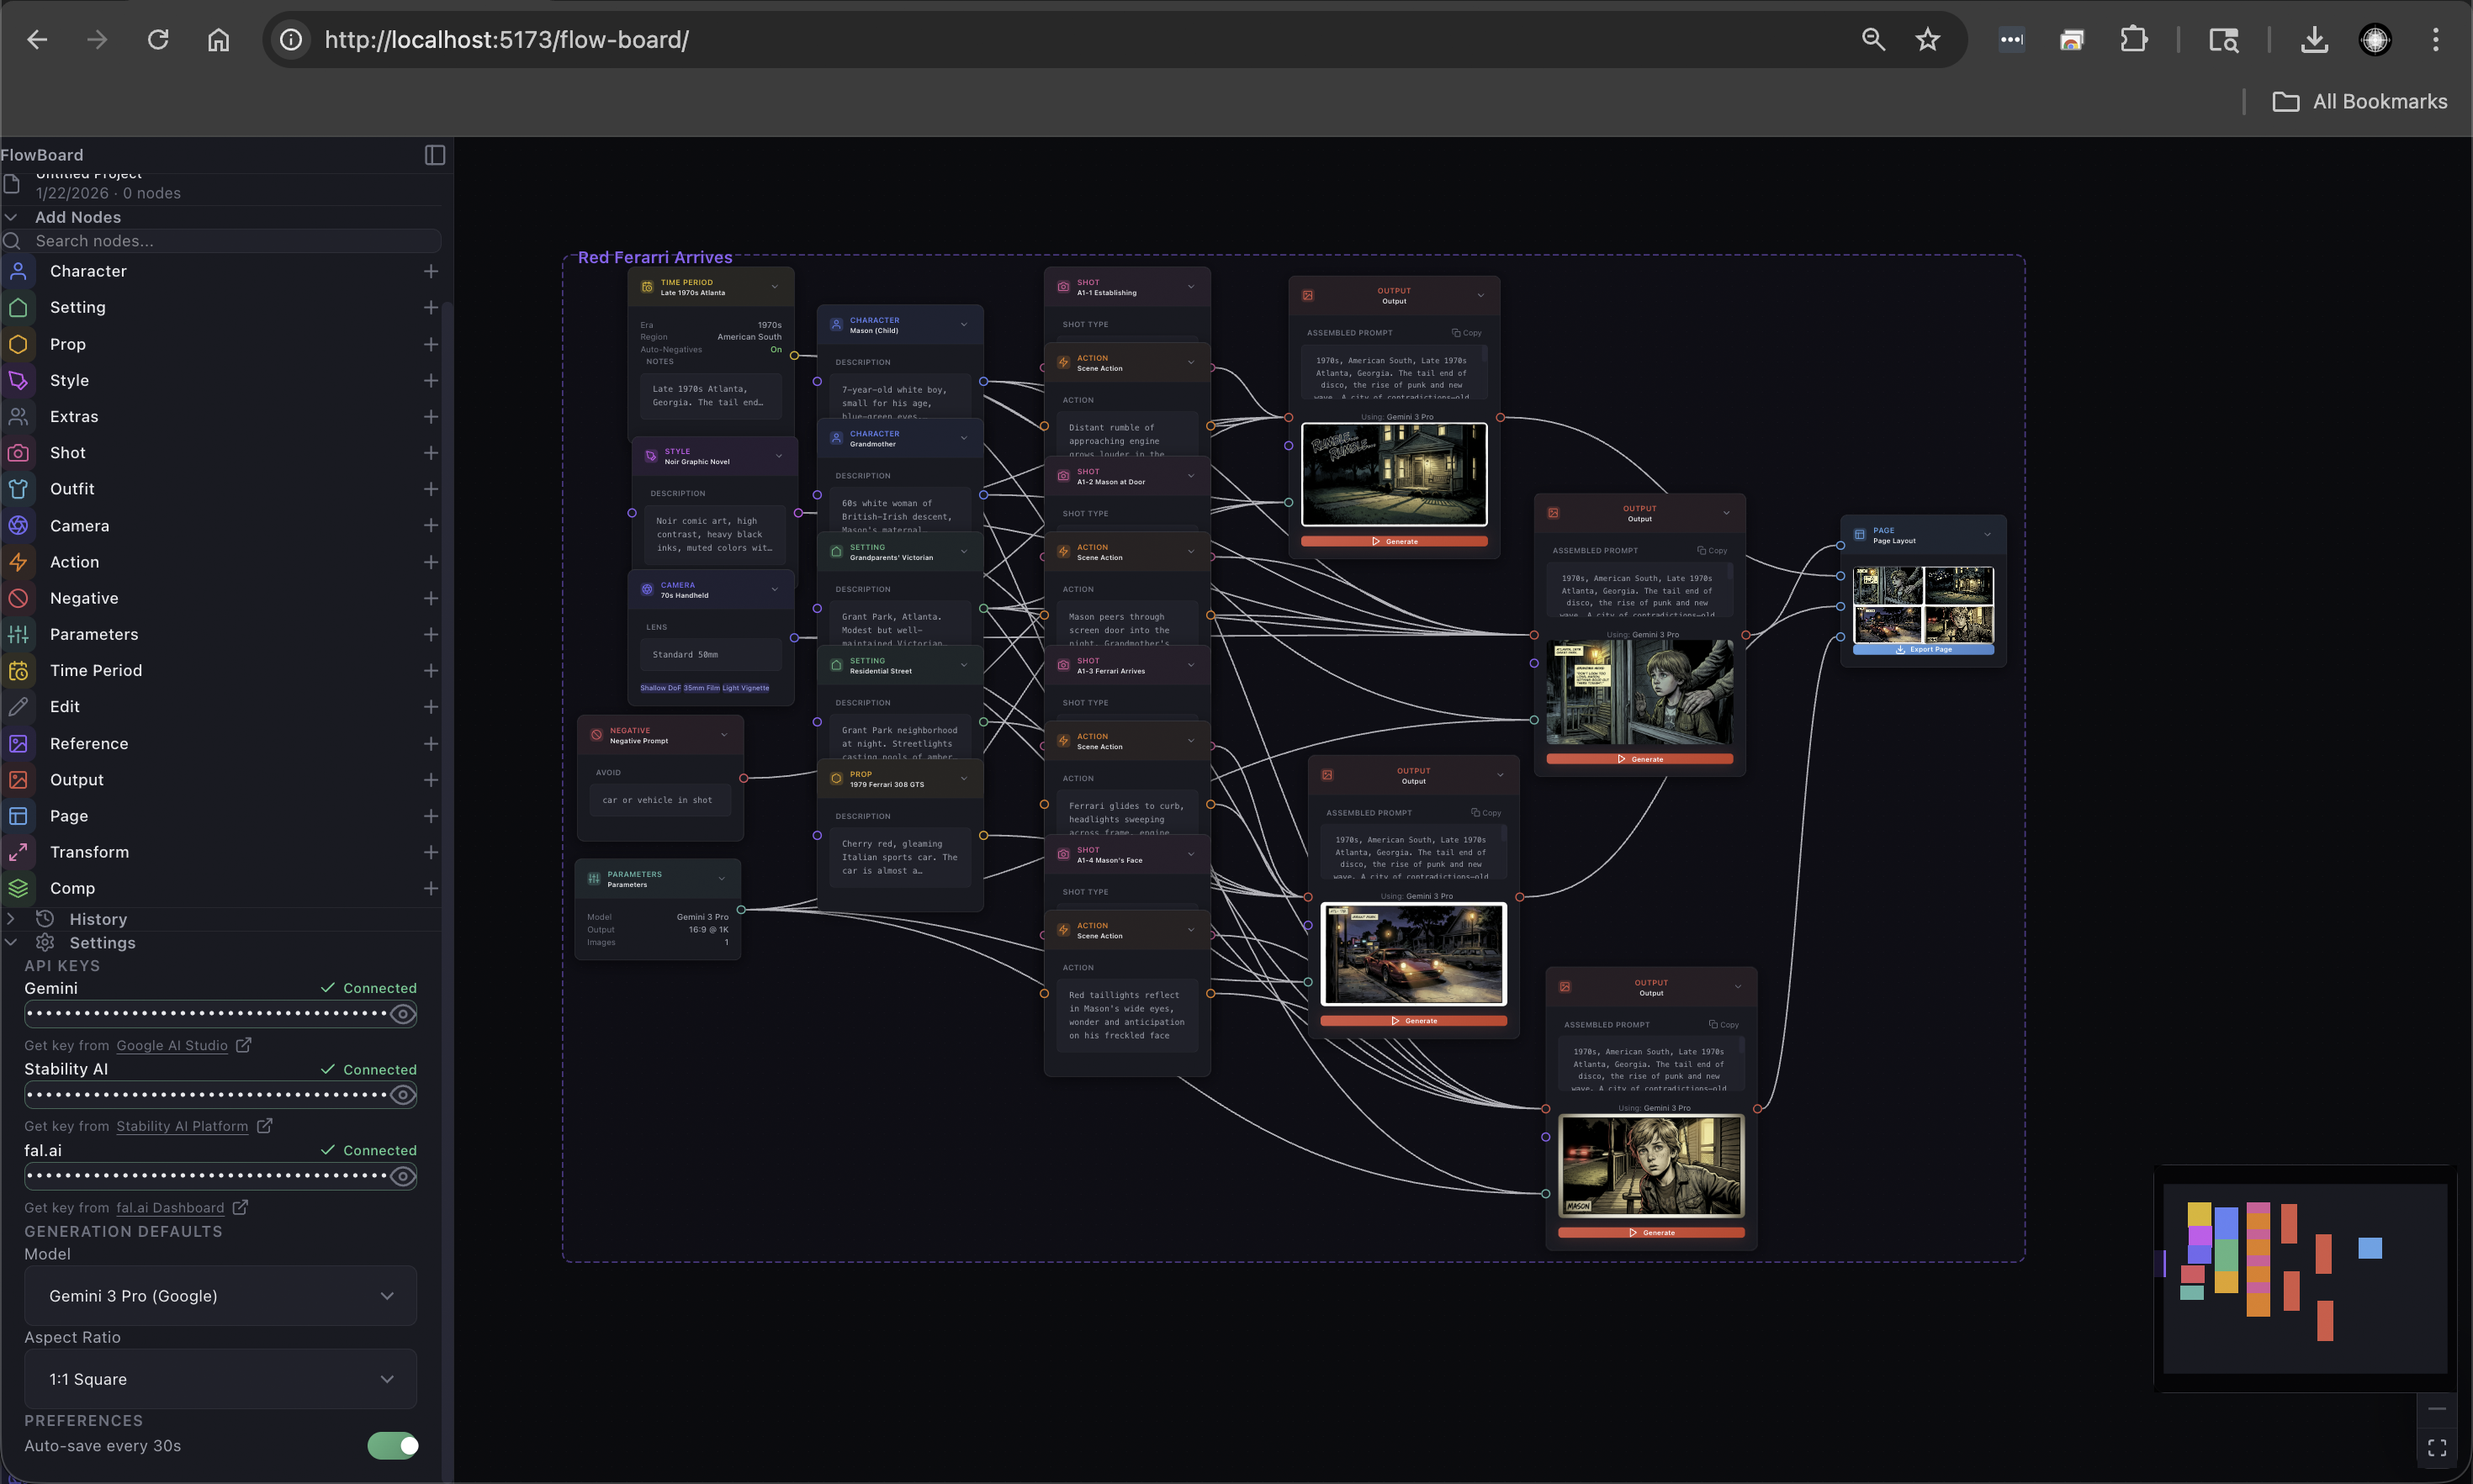Click the fit-to-view canvas icon
Image resolution: width=2473 pixels, height=1484 pixels.
coord(2437,1447)
